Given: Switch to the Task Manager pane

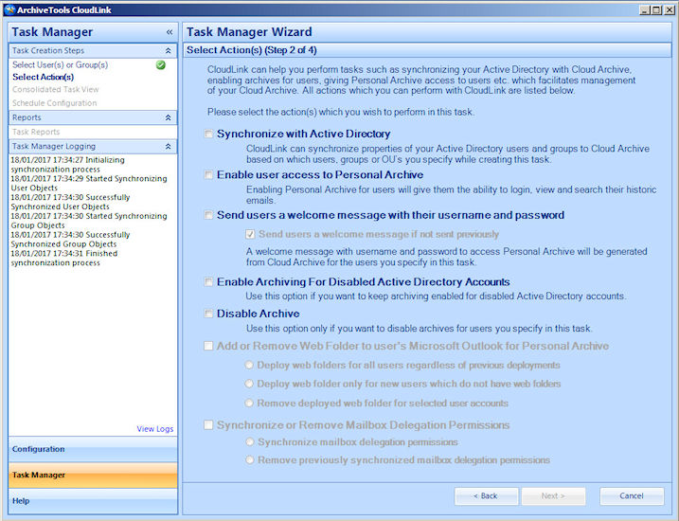Looking at the screenshot, I should [93, 476].
